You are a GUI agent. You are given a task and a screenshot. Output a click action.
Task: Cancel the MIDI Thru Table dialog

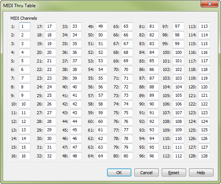point(147,173)
